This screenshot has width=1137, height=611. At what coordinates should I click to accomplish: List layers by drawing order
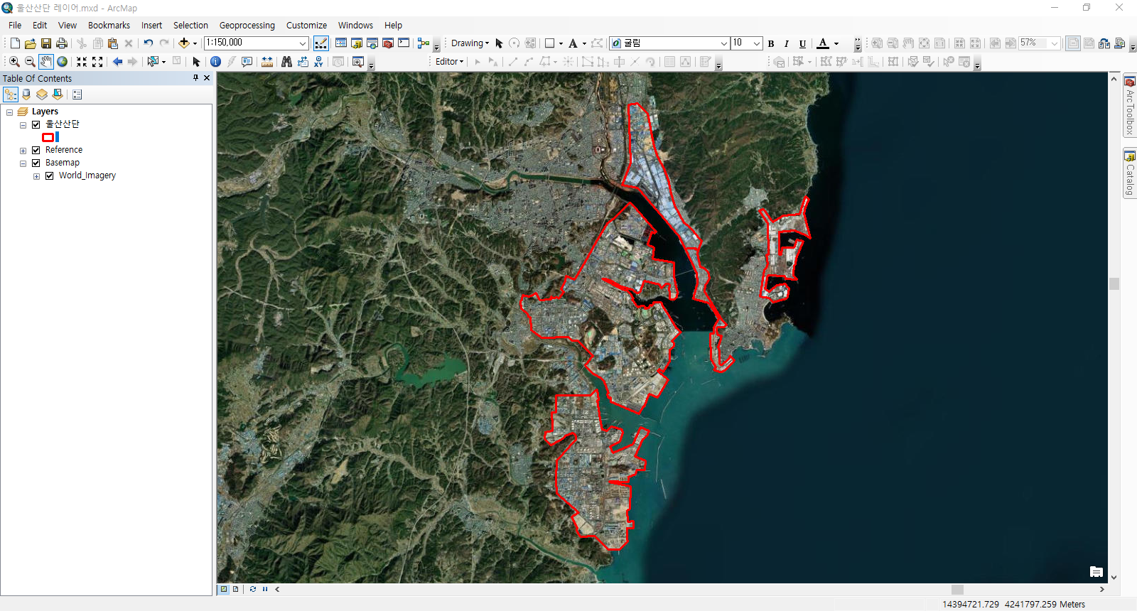pos(11,94)
